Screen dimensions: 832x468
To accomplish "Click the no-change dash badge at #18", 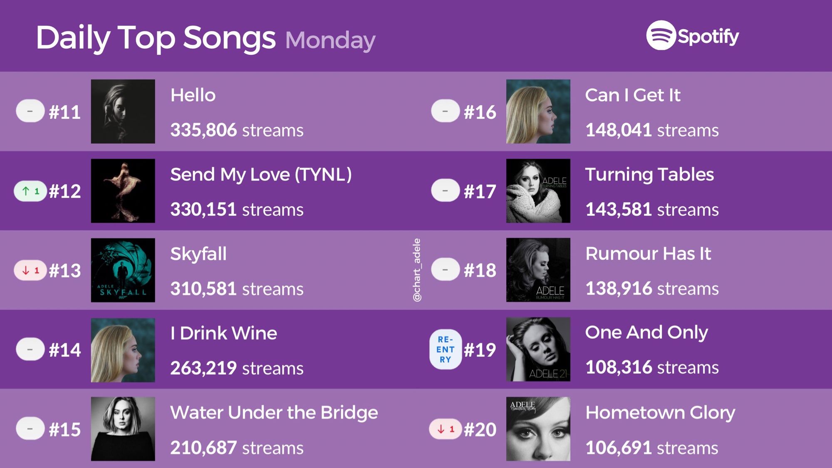I will coord(446,270).
